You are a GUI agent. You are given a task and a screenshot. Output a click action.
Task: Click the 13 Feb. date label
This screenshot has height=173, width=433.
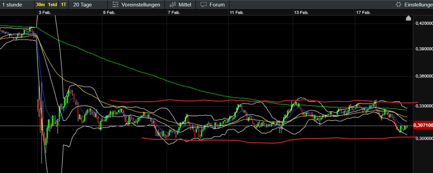(301, 12)
